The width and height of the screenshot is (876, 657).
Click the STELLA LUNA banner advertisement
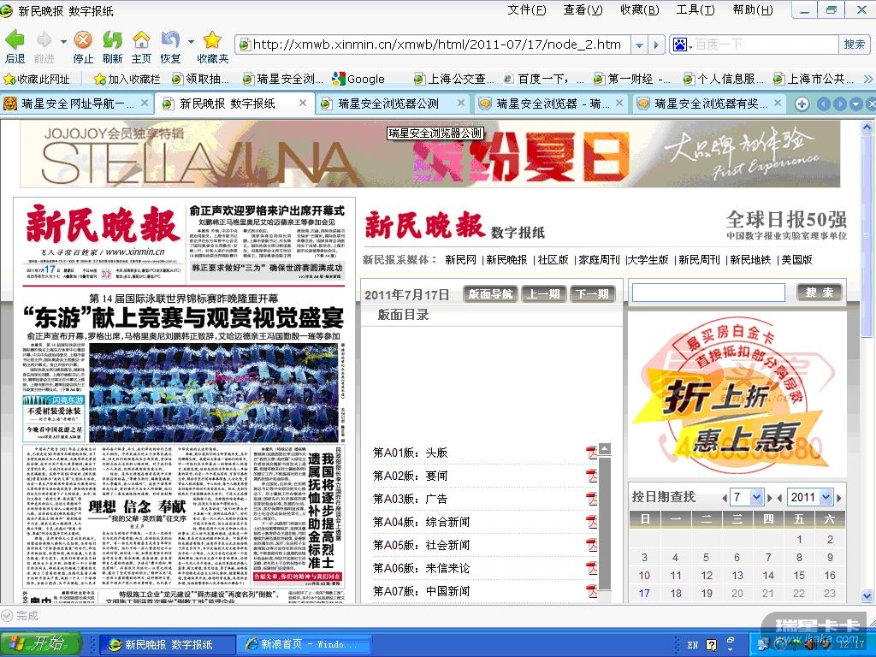(429, 155)
